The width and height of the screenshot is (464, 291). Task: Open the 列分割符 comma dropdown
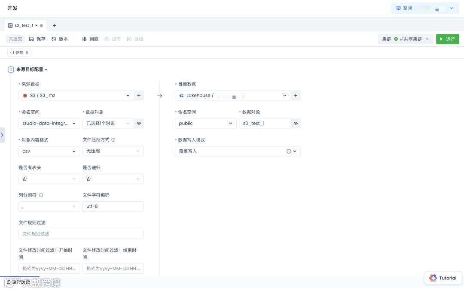point(49,206)
